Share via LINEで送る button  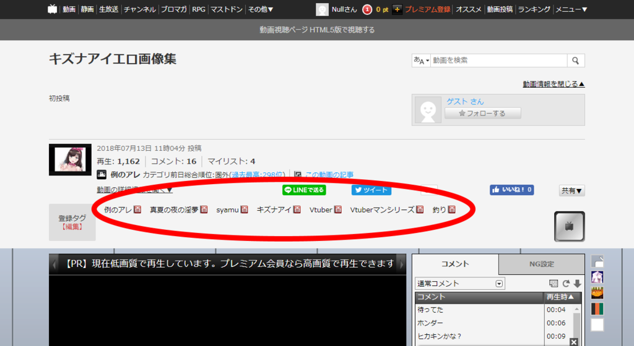coord(304,190)
